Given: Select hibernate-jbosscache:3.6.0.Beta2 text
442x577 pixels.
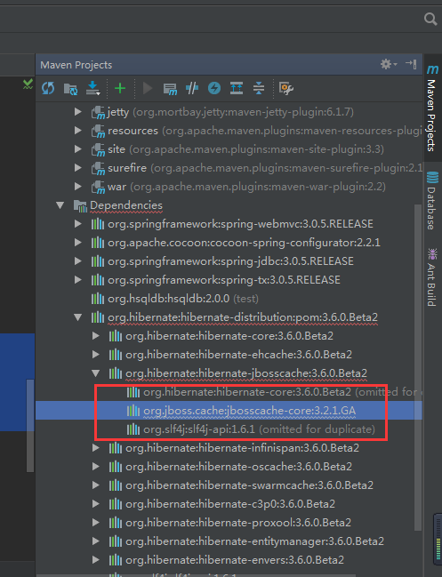Looking at the screenshot, I should pyautogui.click(x=246, y=373).
